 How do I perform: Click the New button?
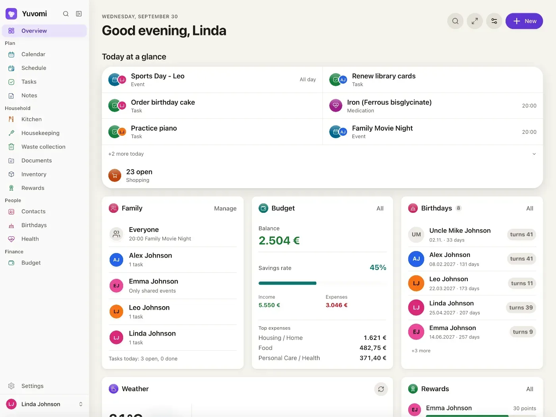click(x=524, y=21)
